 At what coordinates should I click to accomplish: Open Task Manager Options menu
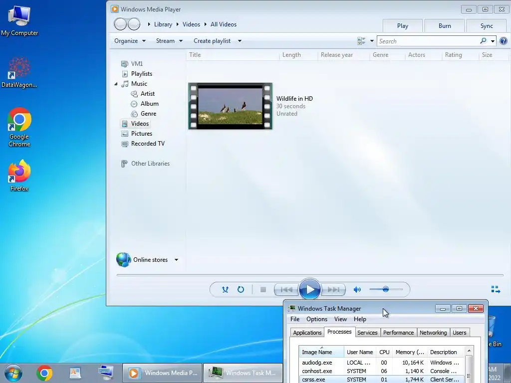(x=317, y=319)
